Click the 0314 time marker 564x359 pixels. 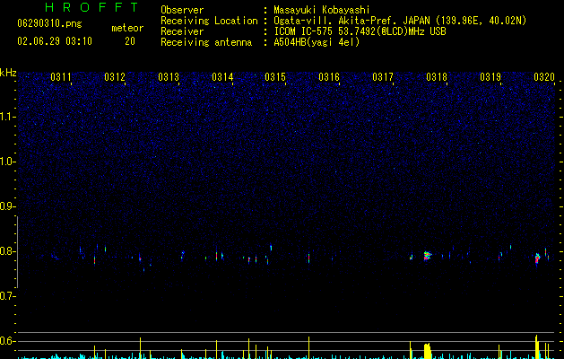coord(222,77)
